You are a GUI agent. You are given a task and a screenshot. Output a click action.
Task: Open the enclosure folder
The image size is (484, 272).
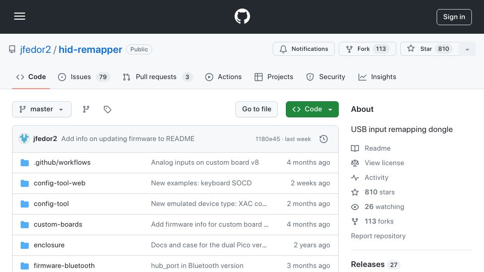click(49, 245)
